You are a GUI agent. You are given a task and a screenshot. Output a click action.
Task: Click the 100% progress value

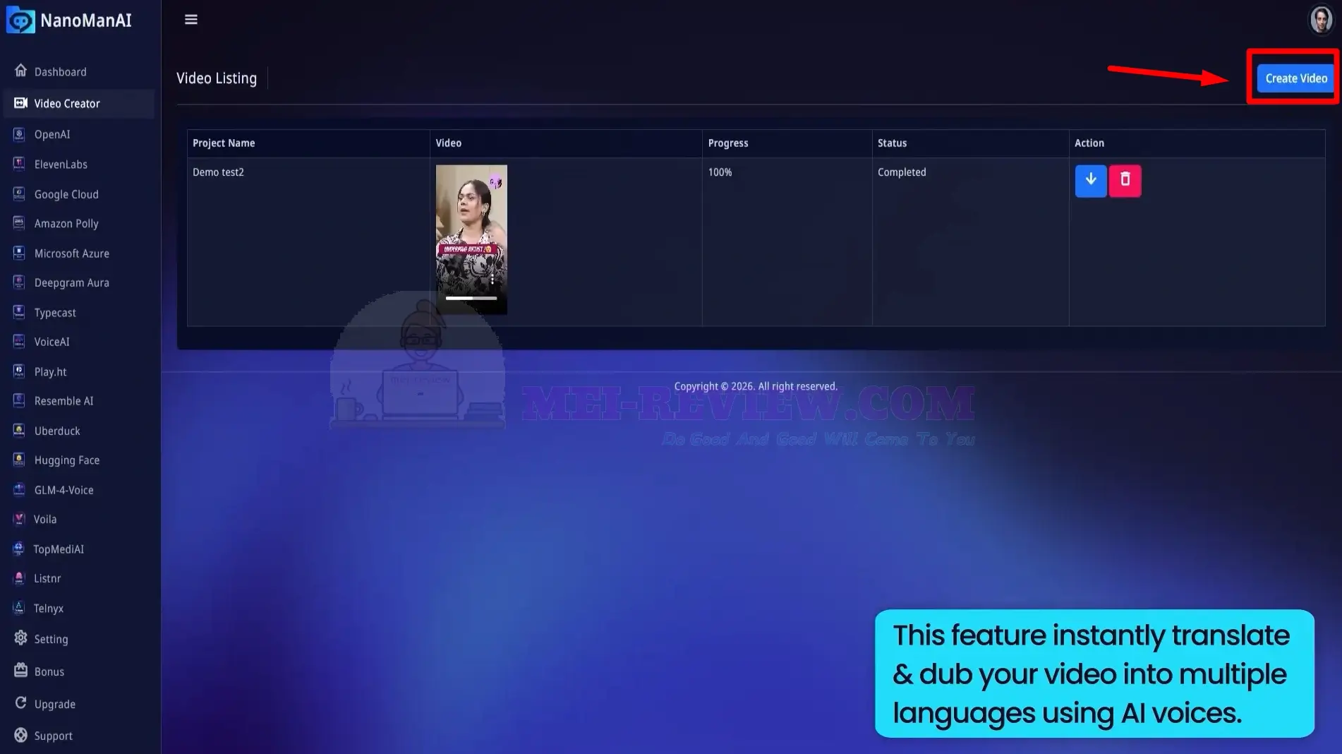(720, 172)
